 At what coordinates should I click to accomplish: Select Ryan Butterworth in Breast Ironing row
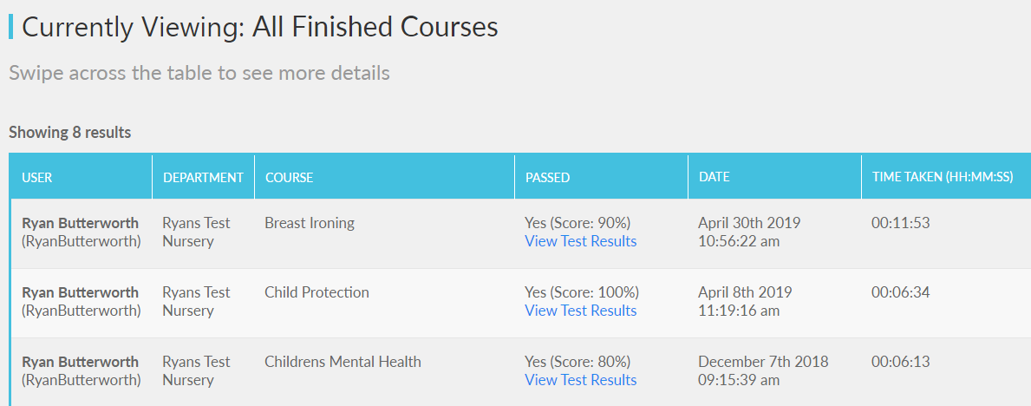point(80,223)
